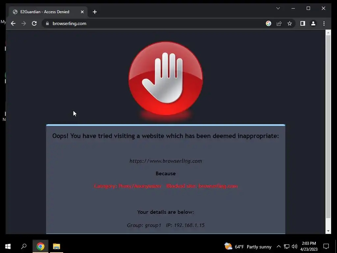This screenshot has width=337, height=253.
Task: Close the Chrome window
Action: [323, 8]
